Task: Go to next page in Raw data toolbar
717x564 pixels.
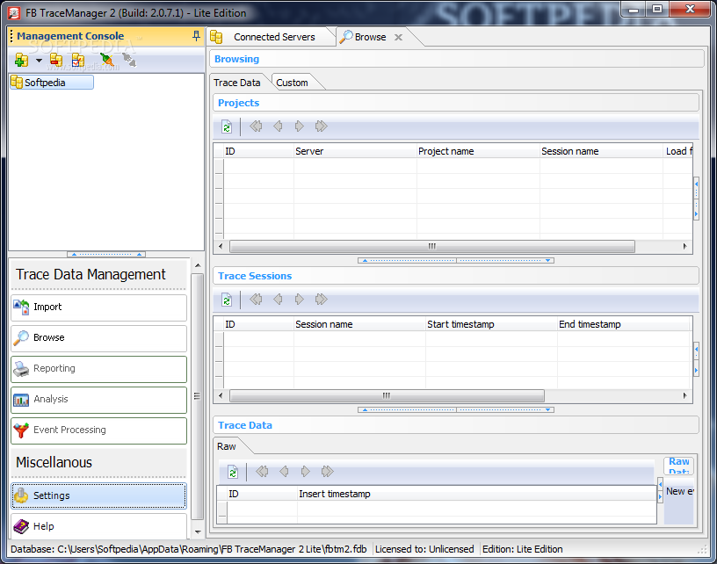Action: coord(306,471)
